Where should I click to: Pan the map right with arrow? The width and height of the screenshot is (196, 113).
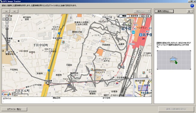tap(10, 19)
